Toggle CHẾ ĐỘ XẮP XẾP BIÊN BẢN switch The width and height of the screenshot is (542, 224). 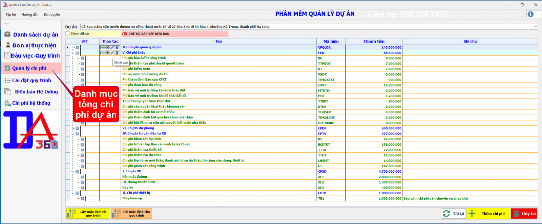click(x=125, y=34)
